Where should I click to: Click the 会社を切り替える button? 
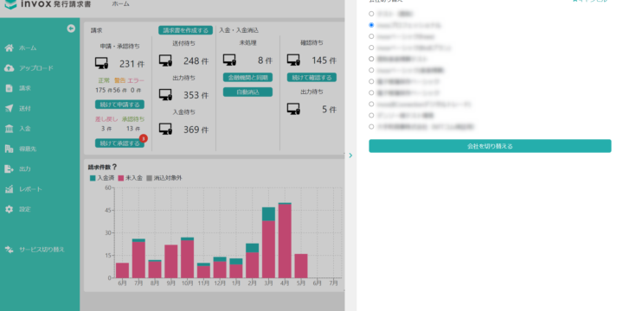[x=490, y=146]
